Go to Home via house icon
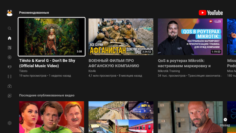This screenshot has width=236, height=133. coord(9,38)
